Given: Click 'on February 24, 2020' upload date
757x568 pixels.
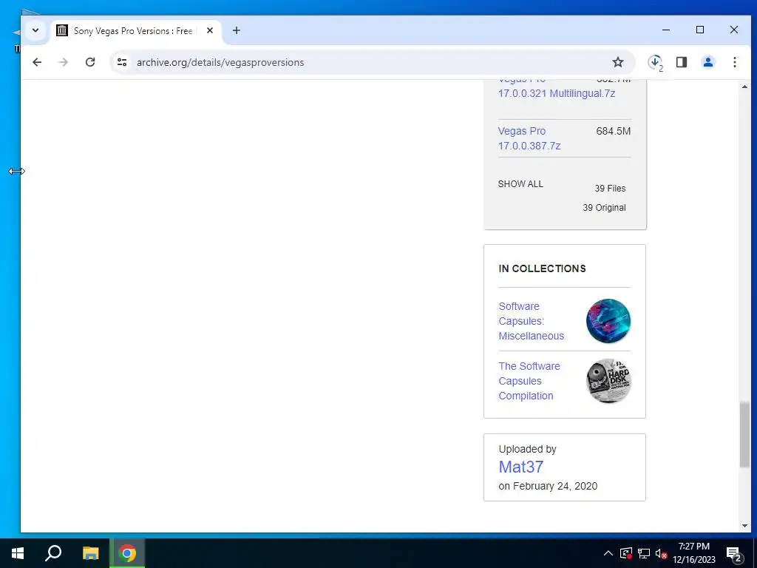Looking at the screenshot, I should [548, 487].
